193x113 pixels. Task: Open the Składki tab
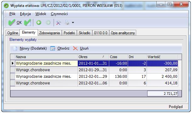point(84,33)
